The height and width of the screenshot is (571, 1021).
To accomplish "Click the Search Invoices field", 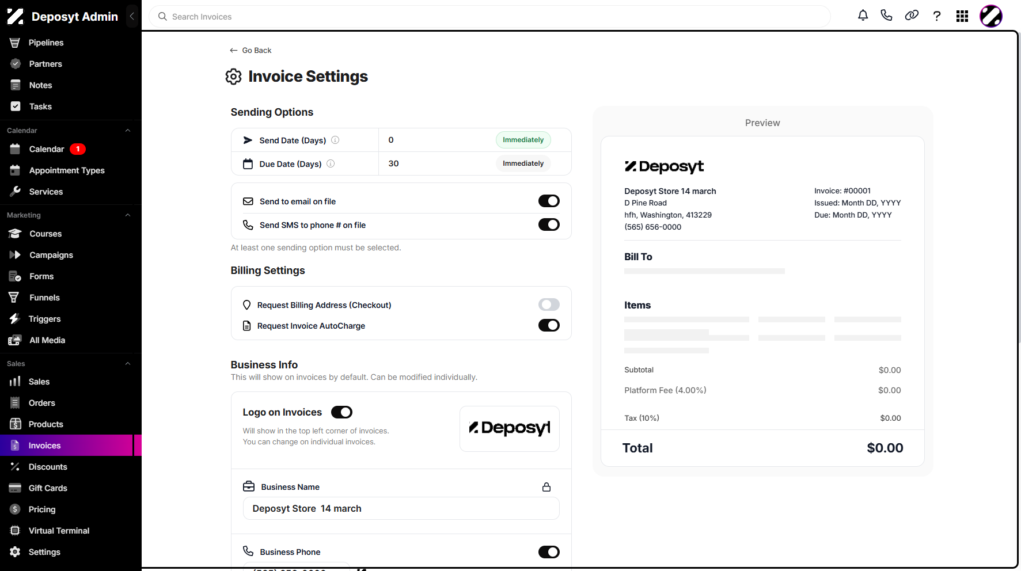I will [x=489, y=17].
